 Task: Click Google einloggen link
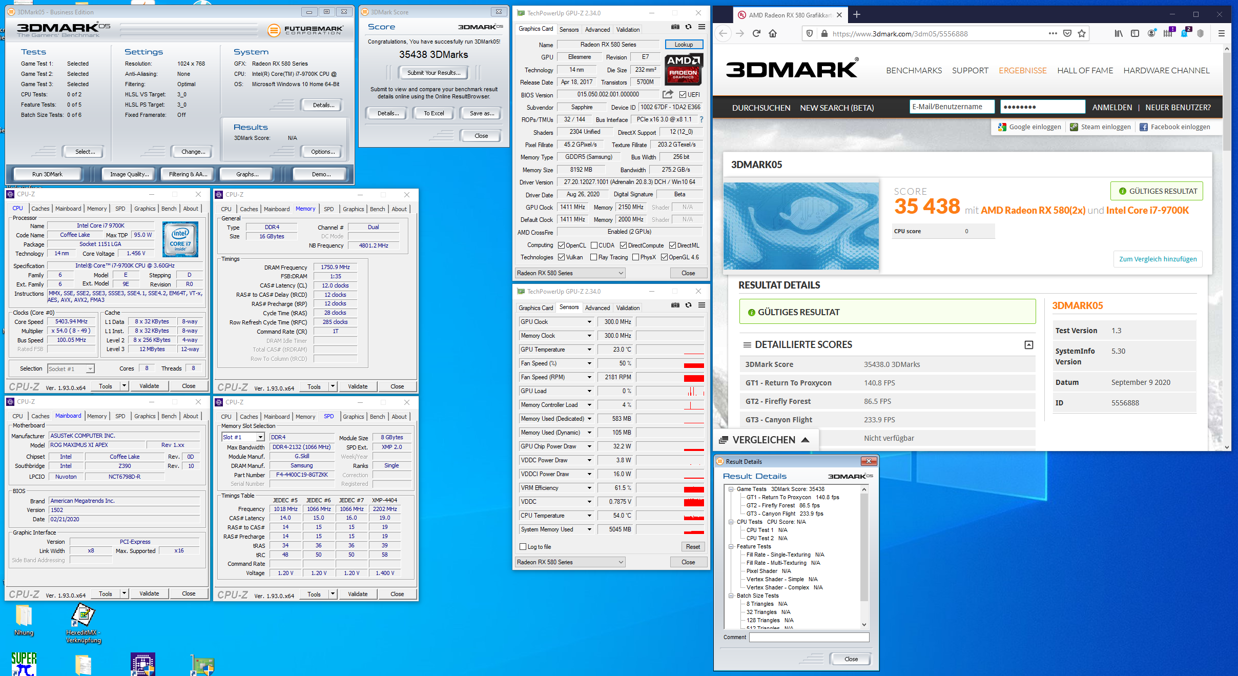coord(1029,127)
